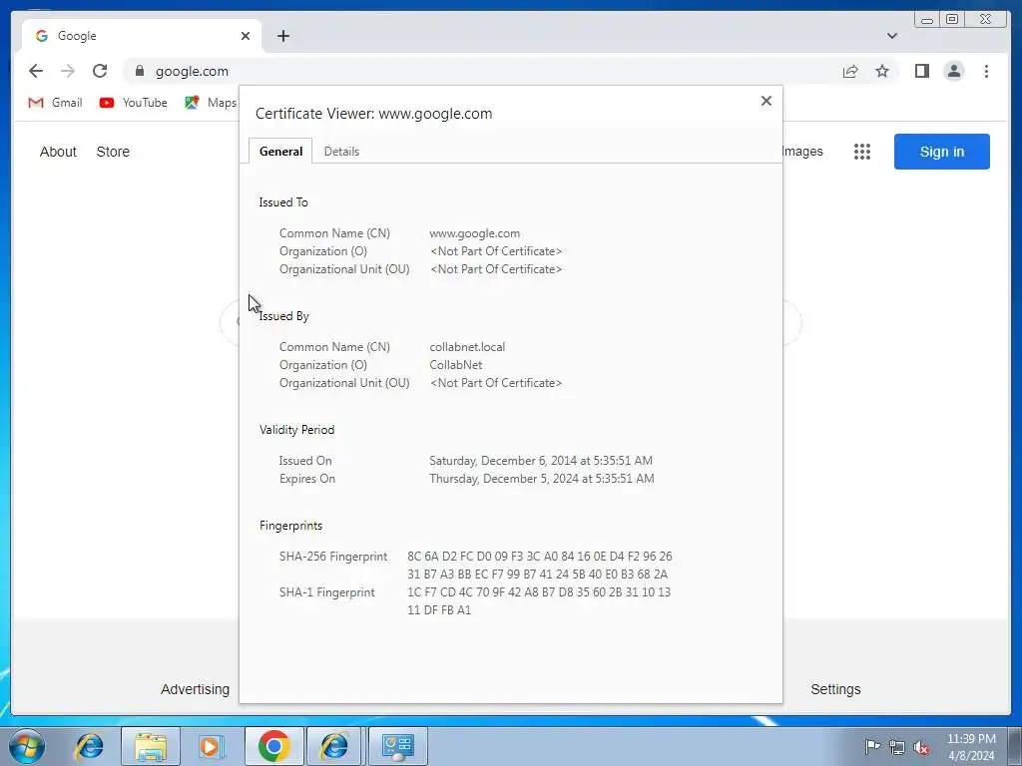Go back using Chrome's back arrow
The image size is (1022, 766).
coord(36,71)
